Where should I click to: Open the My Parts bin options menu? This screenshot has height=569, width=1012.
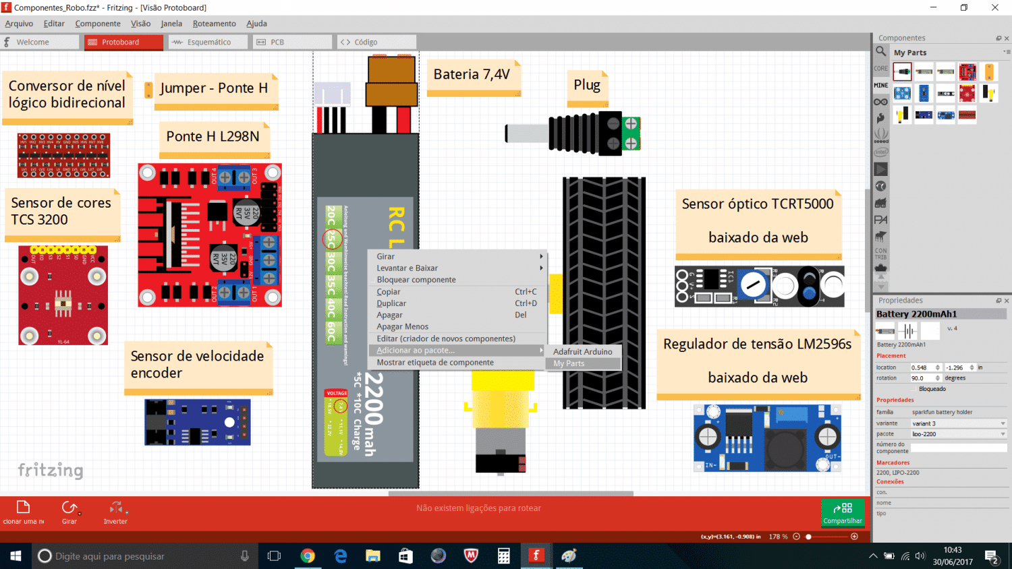tap(1007, 52)
